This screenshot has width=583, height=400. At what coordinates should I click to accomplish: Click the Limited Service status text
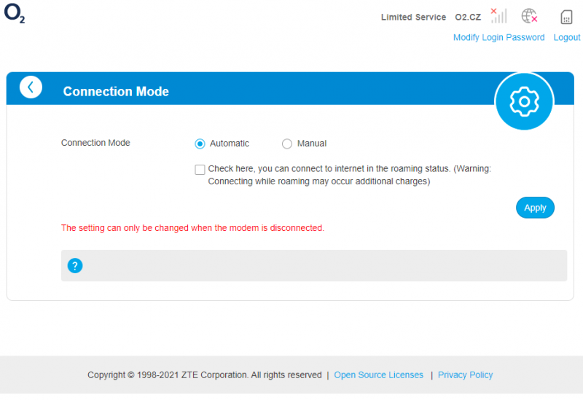(413, 17)
